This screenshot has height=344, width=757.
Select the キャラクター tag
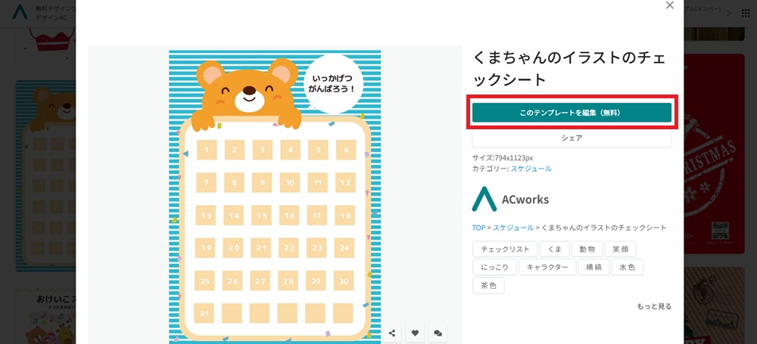point(547,268)
